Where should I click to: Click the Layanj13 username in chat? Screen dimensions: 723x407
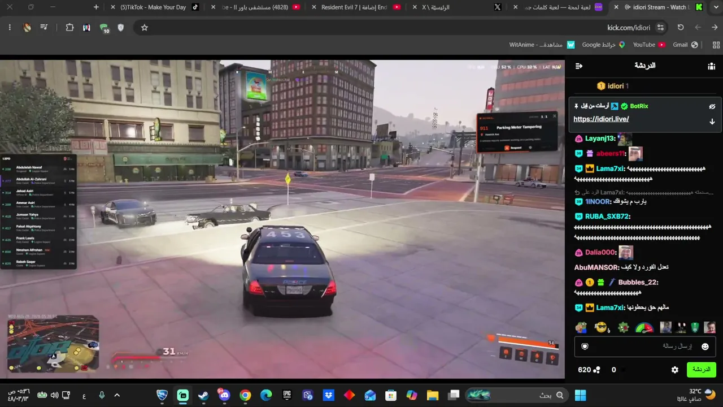pos(600,138)
